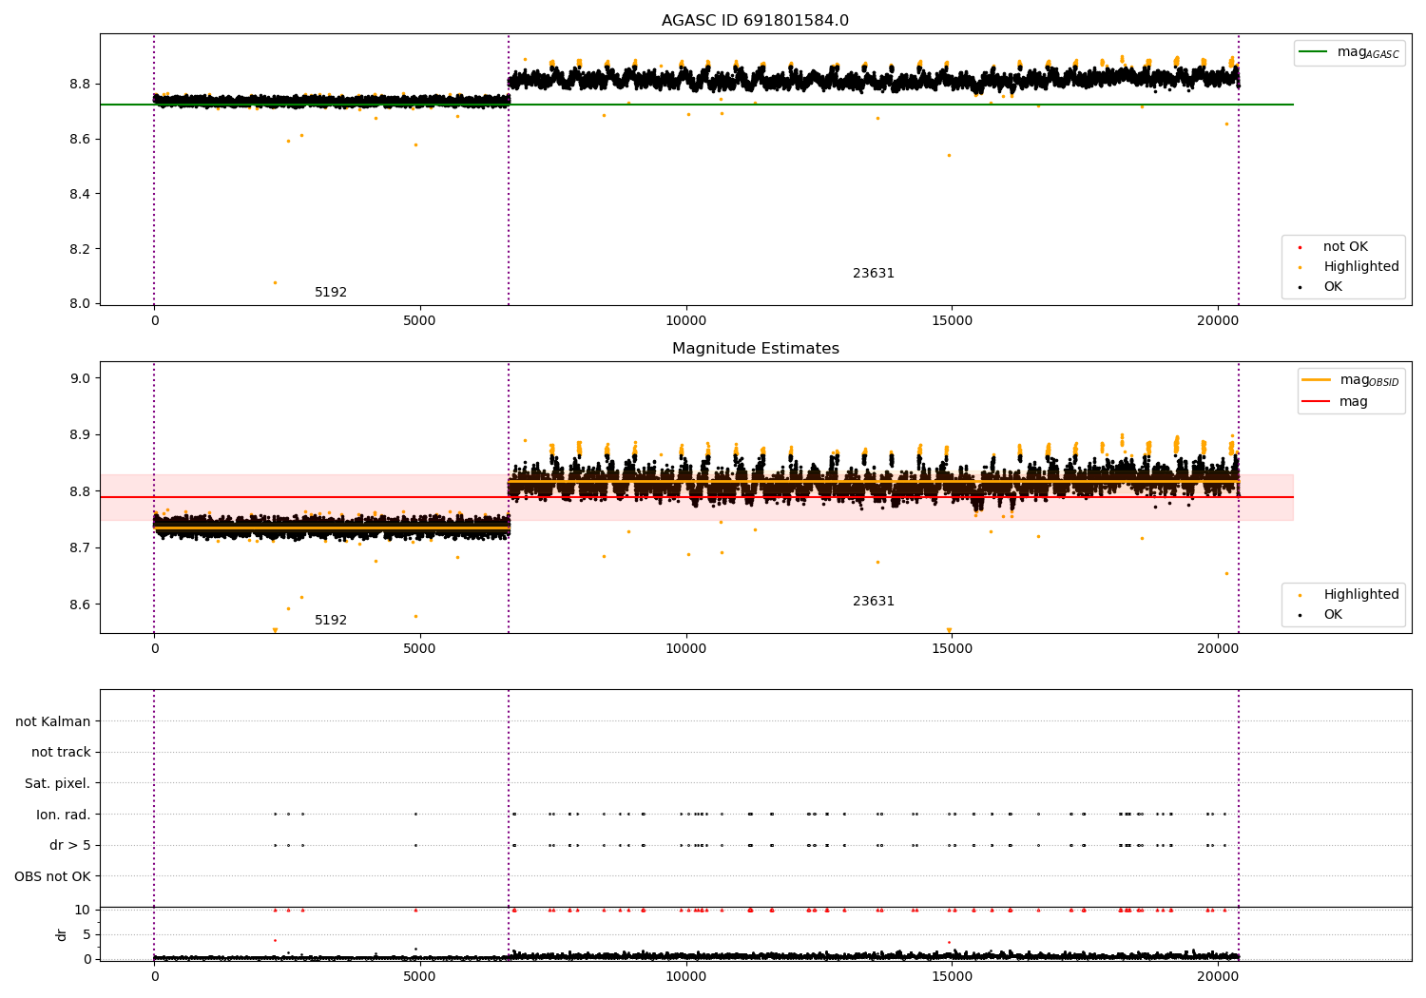Select the 'not track' row label
The height and width of the screenshot is (998, 1426).
(x=61, y=753)
